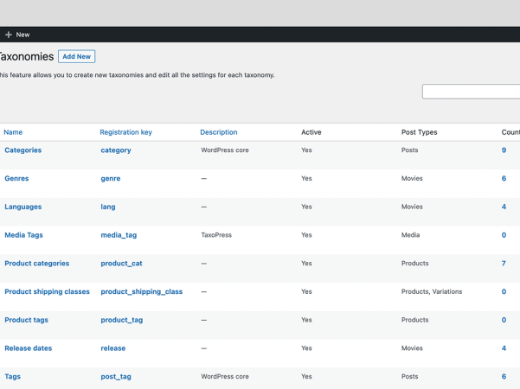520x389 pixels.
Task: Click the plus New admin bar item
Action: click(x=17, y=35)
